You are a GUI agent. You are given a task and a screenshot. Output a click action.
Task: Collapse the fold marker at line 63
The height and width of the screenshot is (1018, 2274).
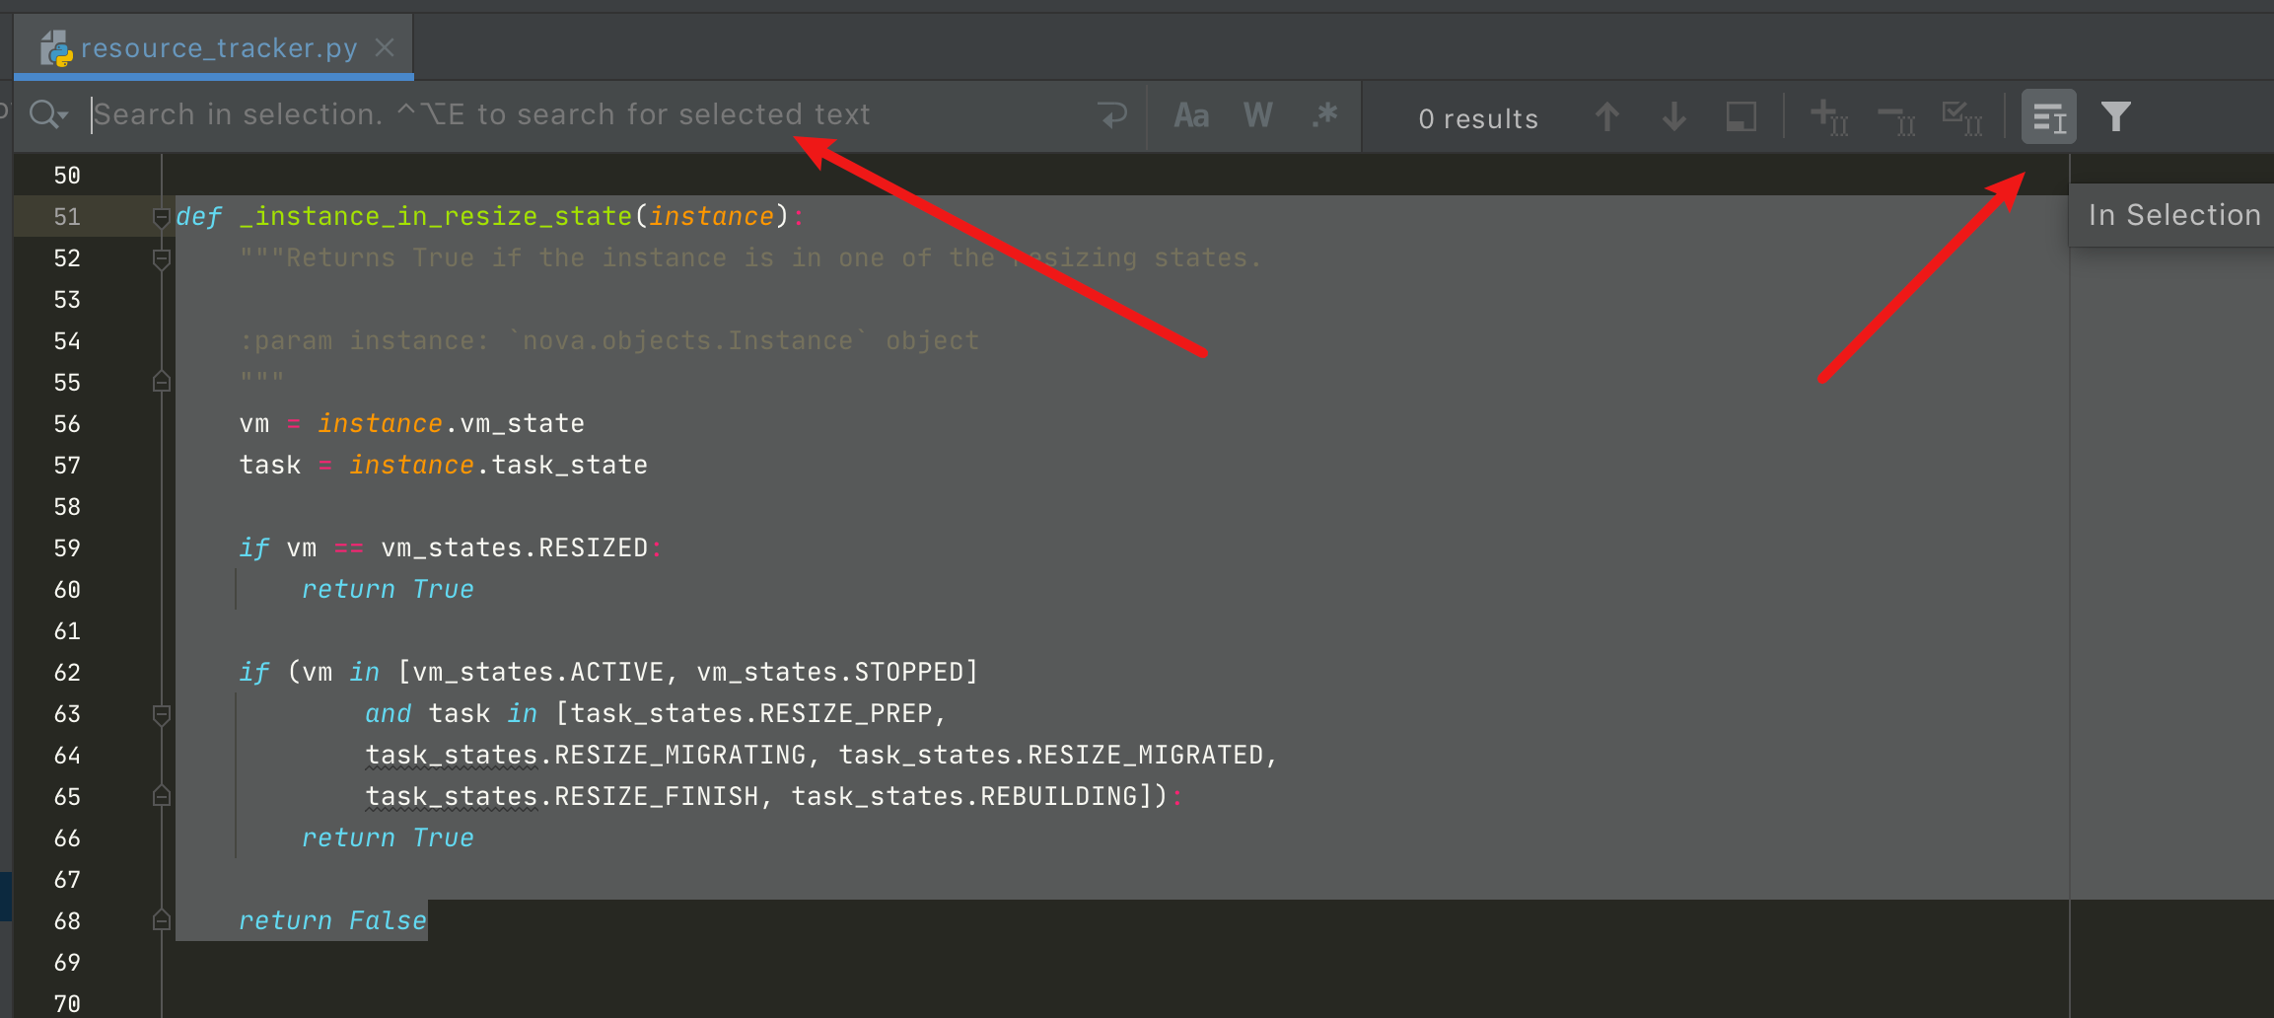pyautogui.click(x=162, y=714)
